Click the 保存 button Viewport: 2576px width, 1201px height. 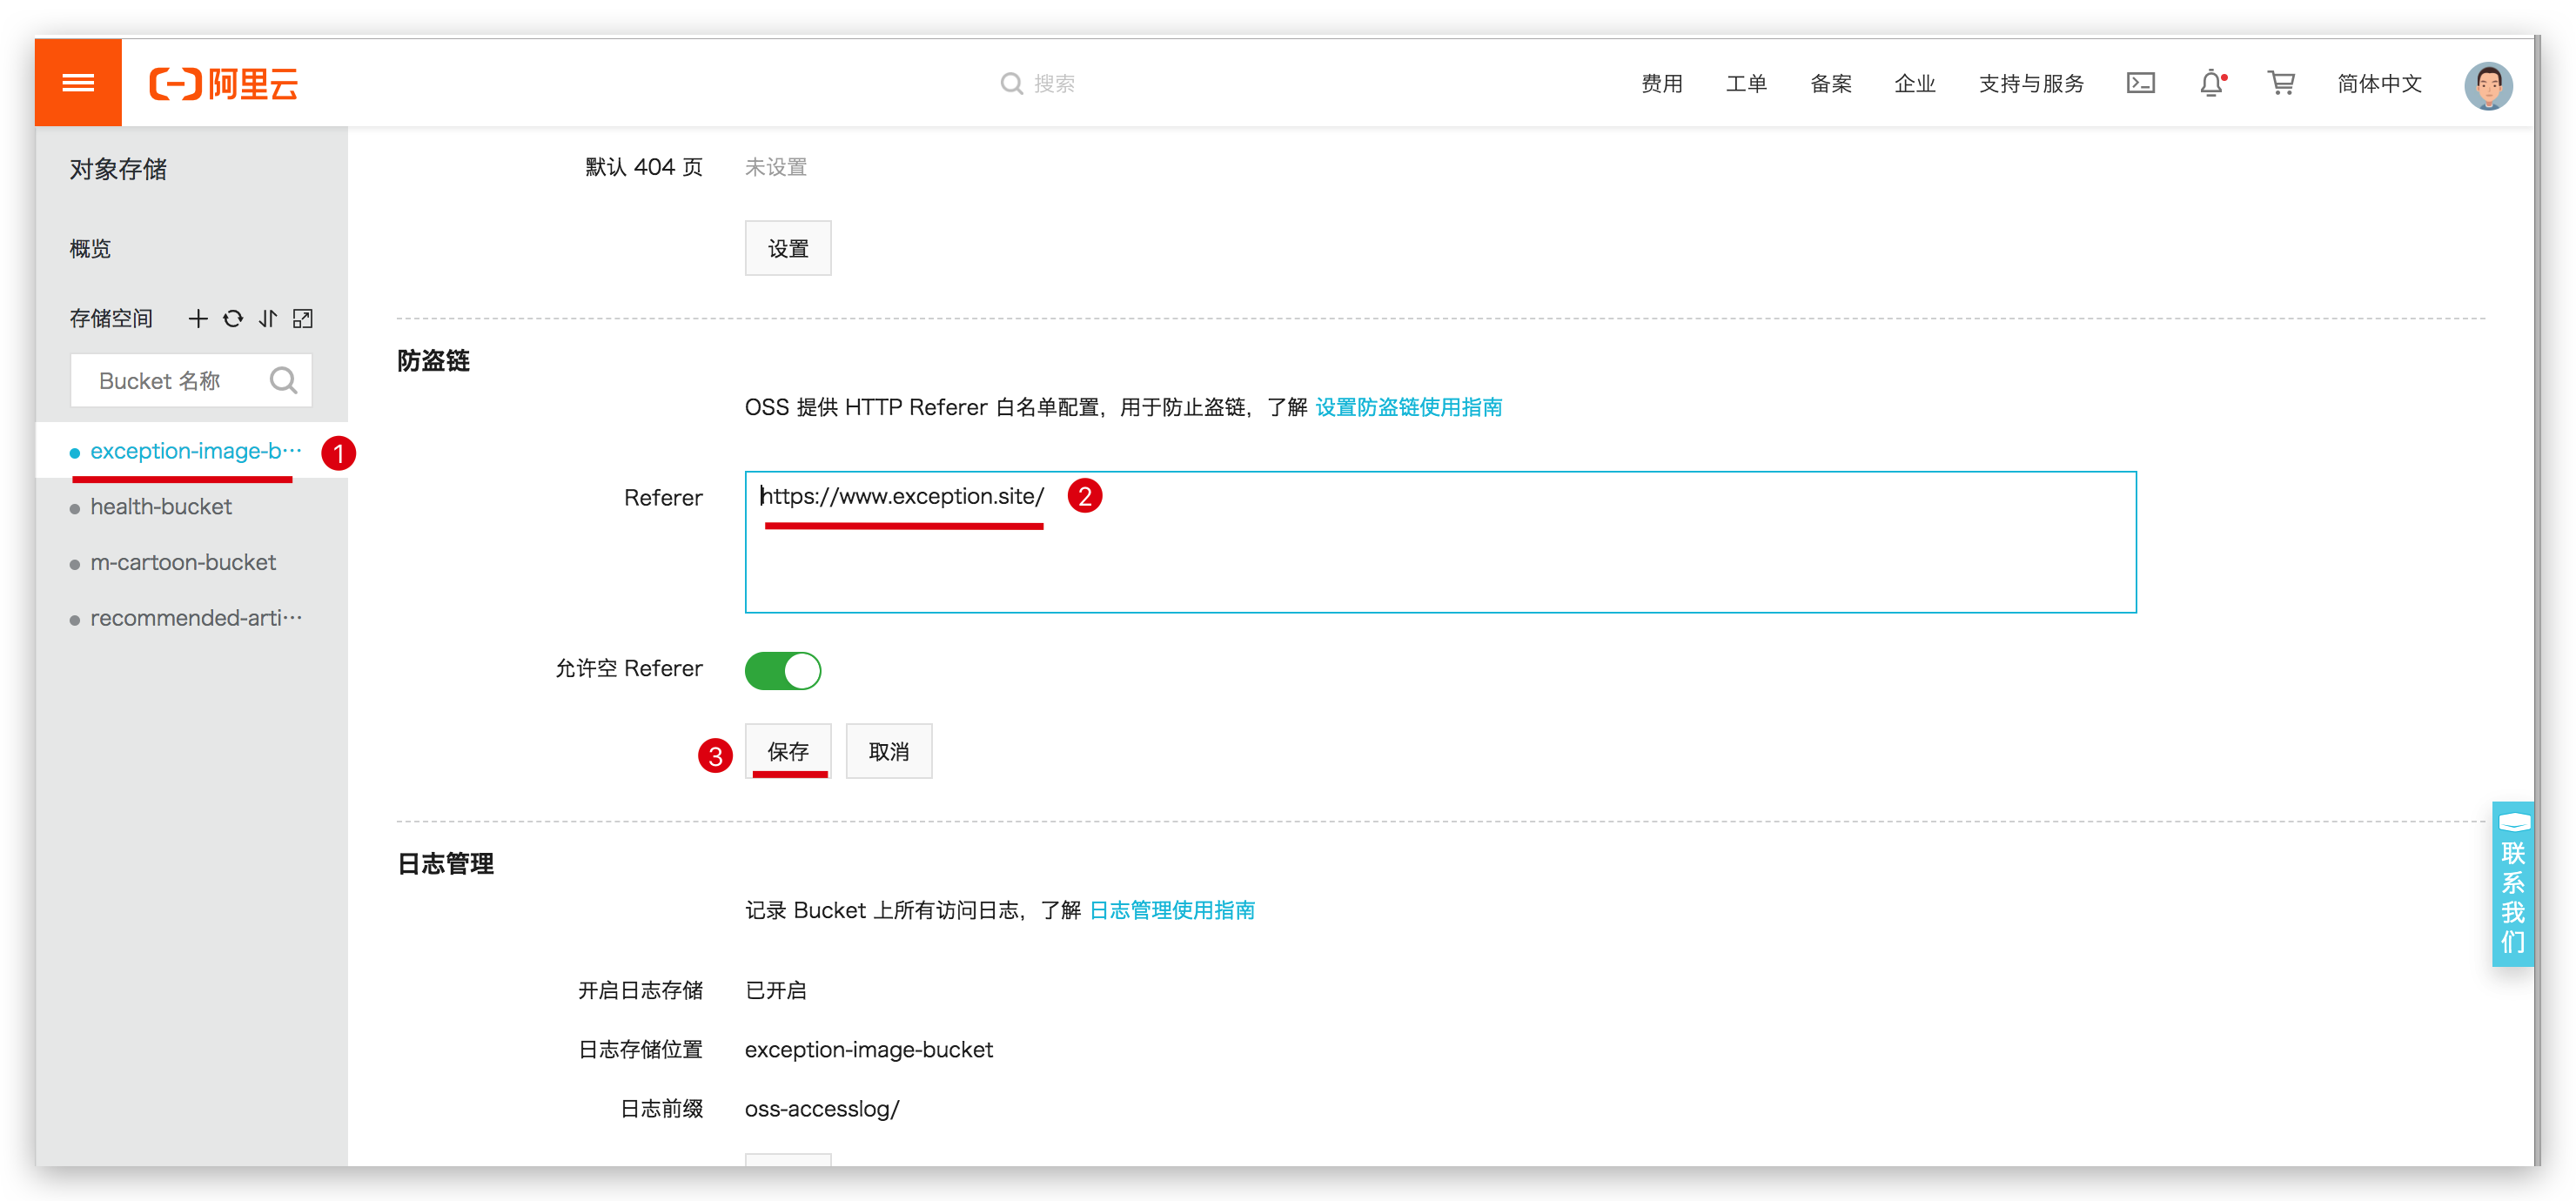[x=788, y=751]
